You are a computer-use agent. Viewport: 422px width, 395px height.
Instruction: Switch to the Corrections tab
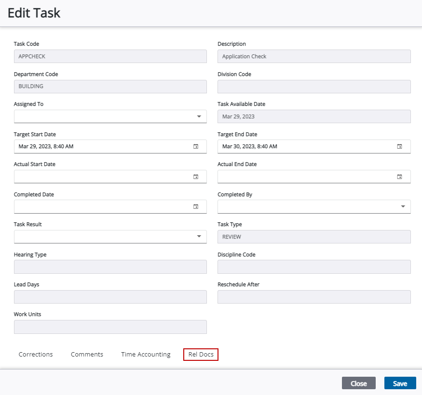pyautogui.click(x=36, y=355)
